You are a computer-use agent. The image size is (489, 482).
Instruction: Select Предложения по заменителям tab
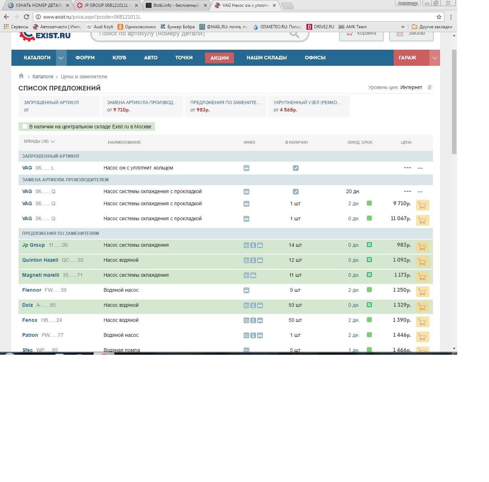[x=226, y=106]
